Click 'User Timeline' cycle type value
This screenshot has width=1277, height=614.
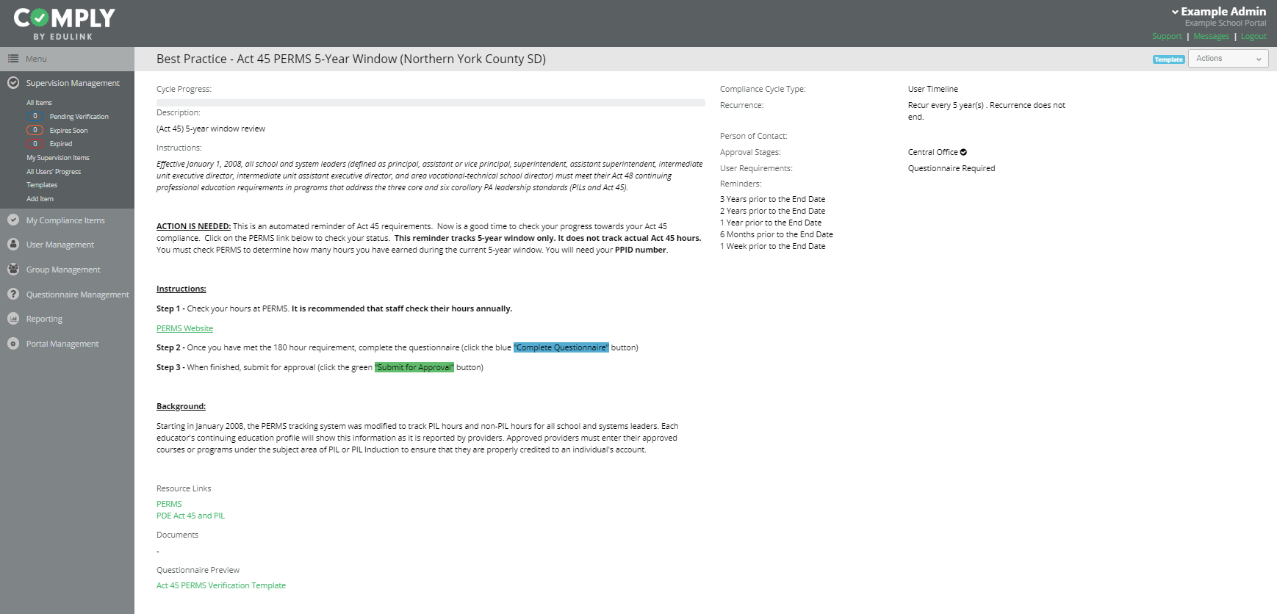tap(933, 89)
